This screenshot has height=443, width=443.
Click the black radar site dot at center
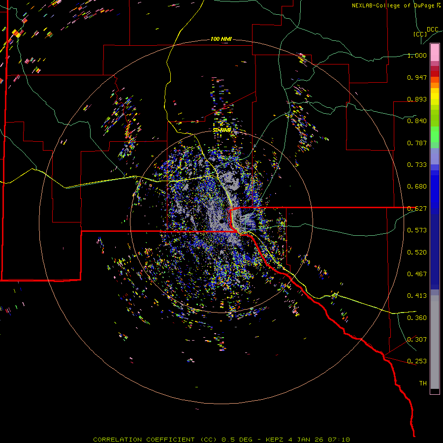[222, 221]
